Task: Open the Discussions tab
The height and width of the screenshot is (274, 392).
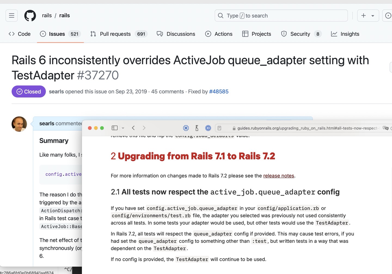Action: pyautogui.click(x=181, y=34)
